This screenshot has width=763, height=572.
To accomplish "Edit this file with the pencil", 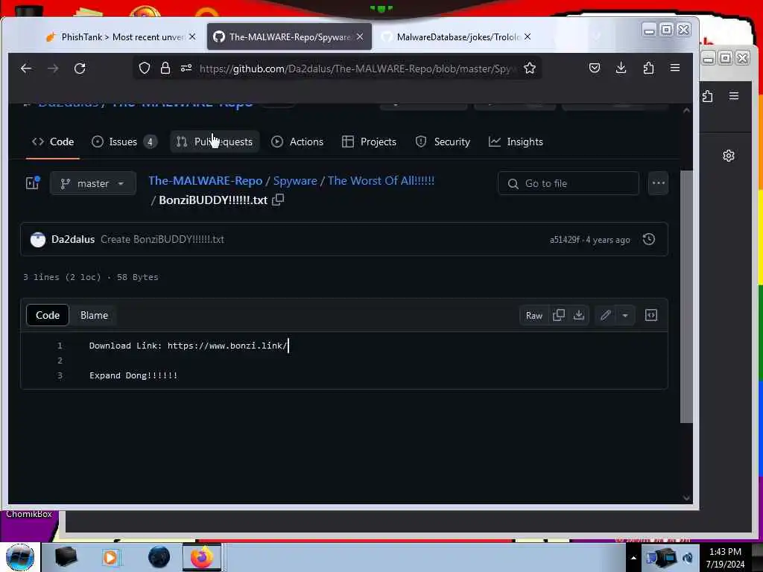I will click(605, 316).
